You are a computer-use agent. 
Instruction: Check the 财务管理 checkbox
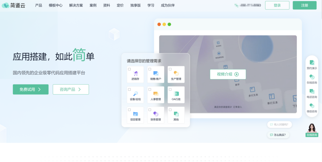tap(150, 110)
